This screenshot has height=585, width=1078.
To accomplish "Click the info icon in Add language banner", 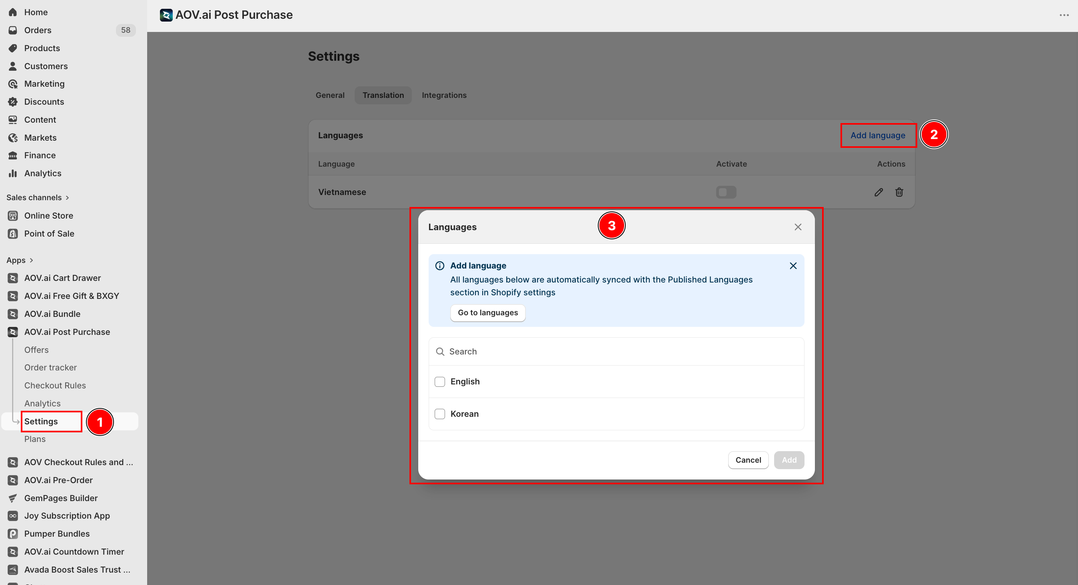I will [x=439, y=266].
